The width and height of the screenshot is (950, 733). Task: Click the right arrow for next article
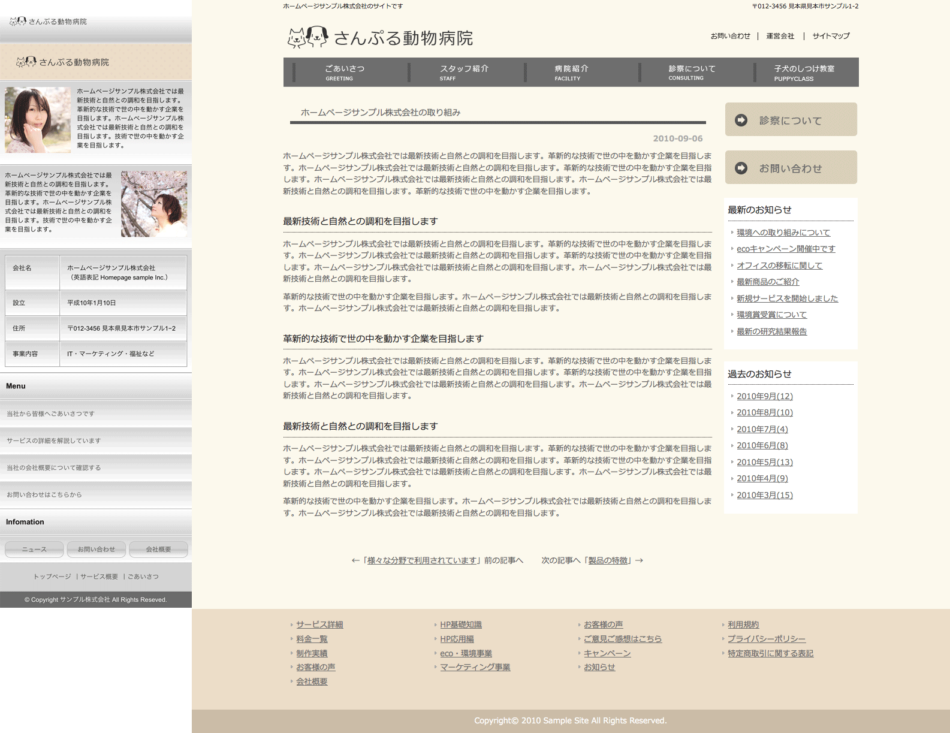pos(639,560)
